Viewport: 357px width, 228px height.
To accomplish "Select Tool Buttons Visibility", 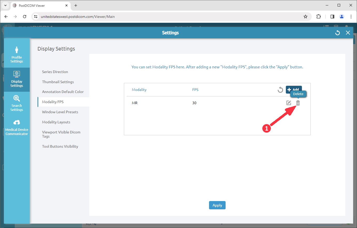I will (60, 146).
